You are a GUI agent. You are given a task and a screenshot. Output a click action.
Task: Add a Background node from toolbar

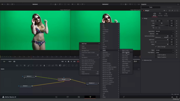click(17, 65)
